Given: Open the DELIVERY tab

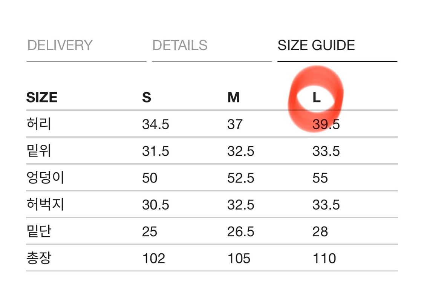Looking at the screenshot, I should coord(60,46).
